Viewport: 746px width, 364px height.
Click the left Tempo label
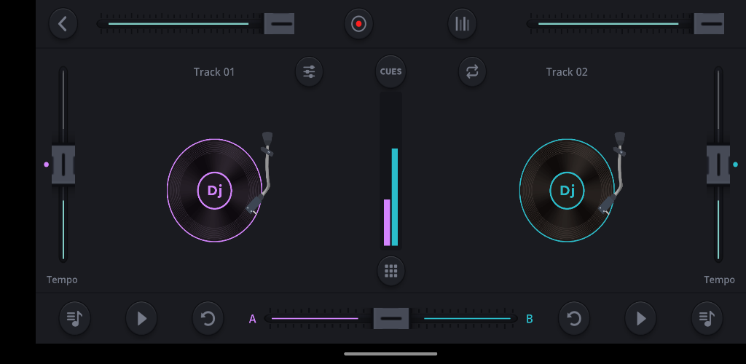(x=62, y=280)
